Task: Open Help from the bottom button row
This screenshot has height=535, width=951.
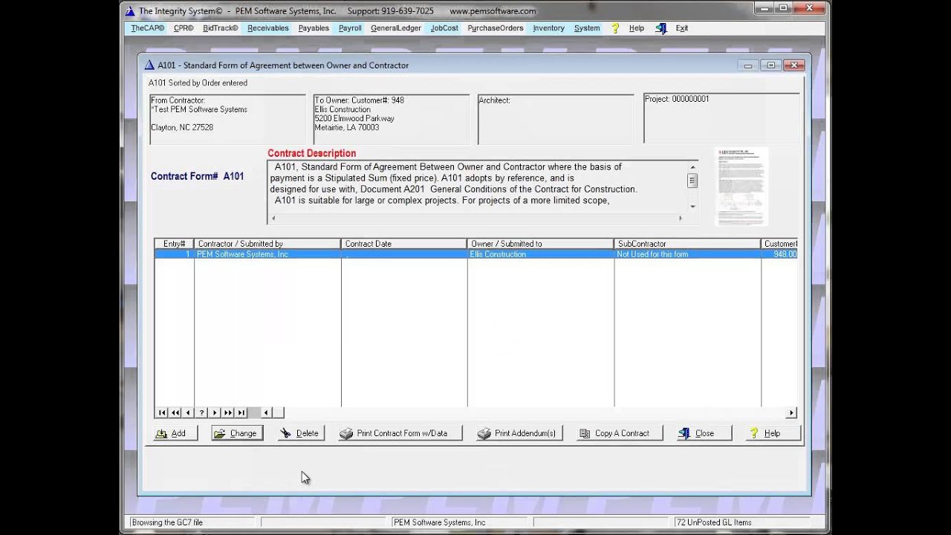Action: pos(773,433)
